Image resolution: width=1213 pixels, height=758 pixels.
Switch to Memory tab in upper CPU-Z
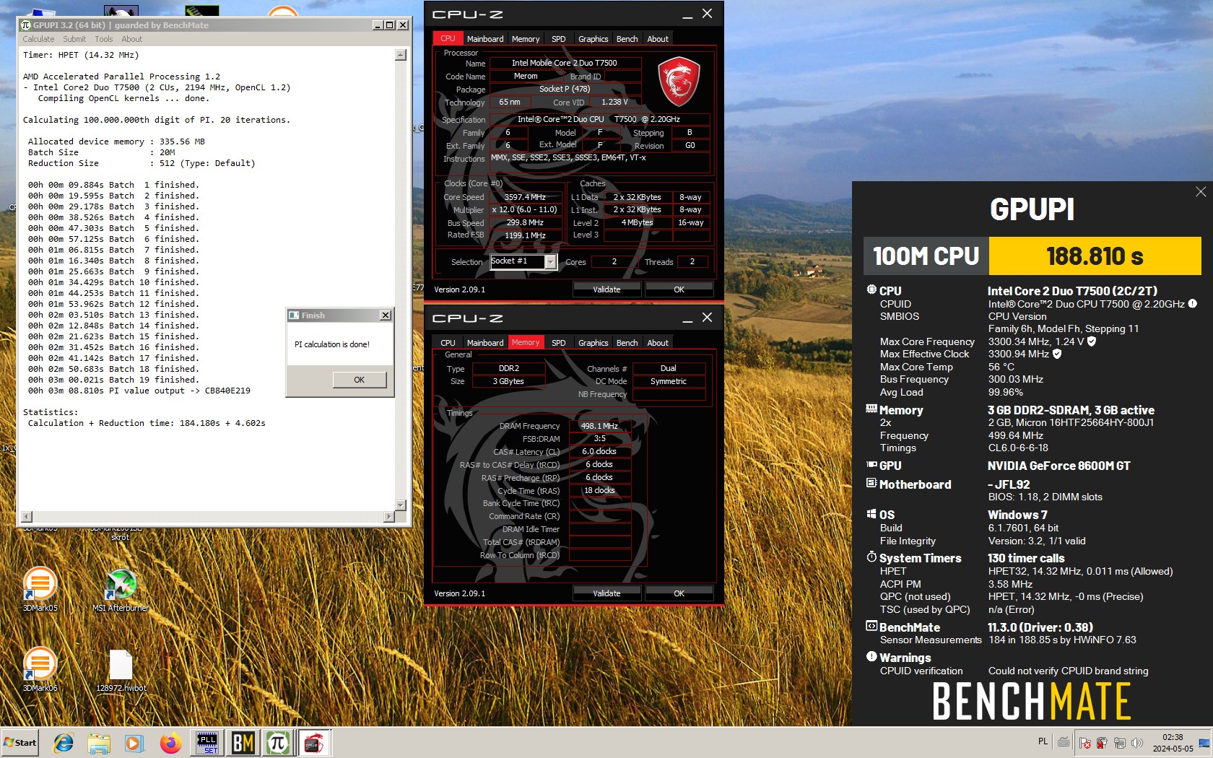tap(526, 39)
